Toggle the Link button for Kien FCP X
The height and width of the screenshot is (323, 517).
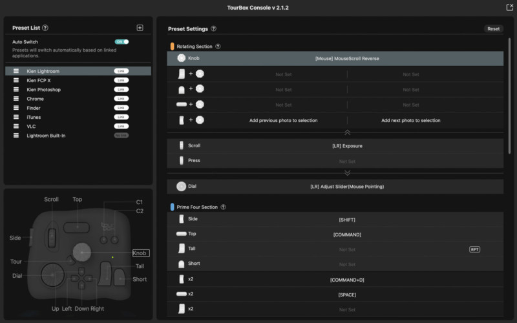(121, 80)
